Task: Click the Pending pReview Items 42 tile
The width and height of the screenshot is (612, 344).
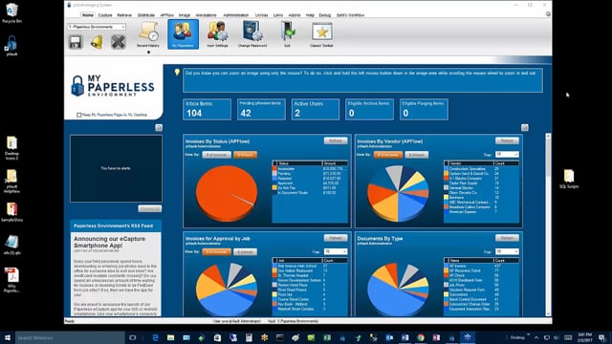Action: pyautogui.click(x=261, y=109)
